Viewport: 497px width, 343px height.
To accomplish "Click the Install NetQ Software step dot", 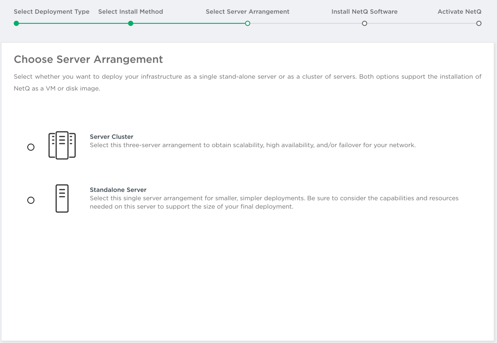I will coord(364,23).
